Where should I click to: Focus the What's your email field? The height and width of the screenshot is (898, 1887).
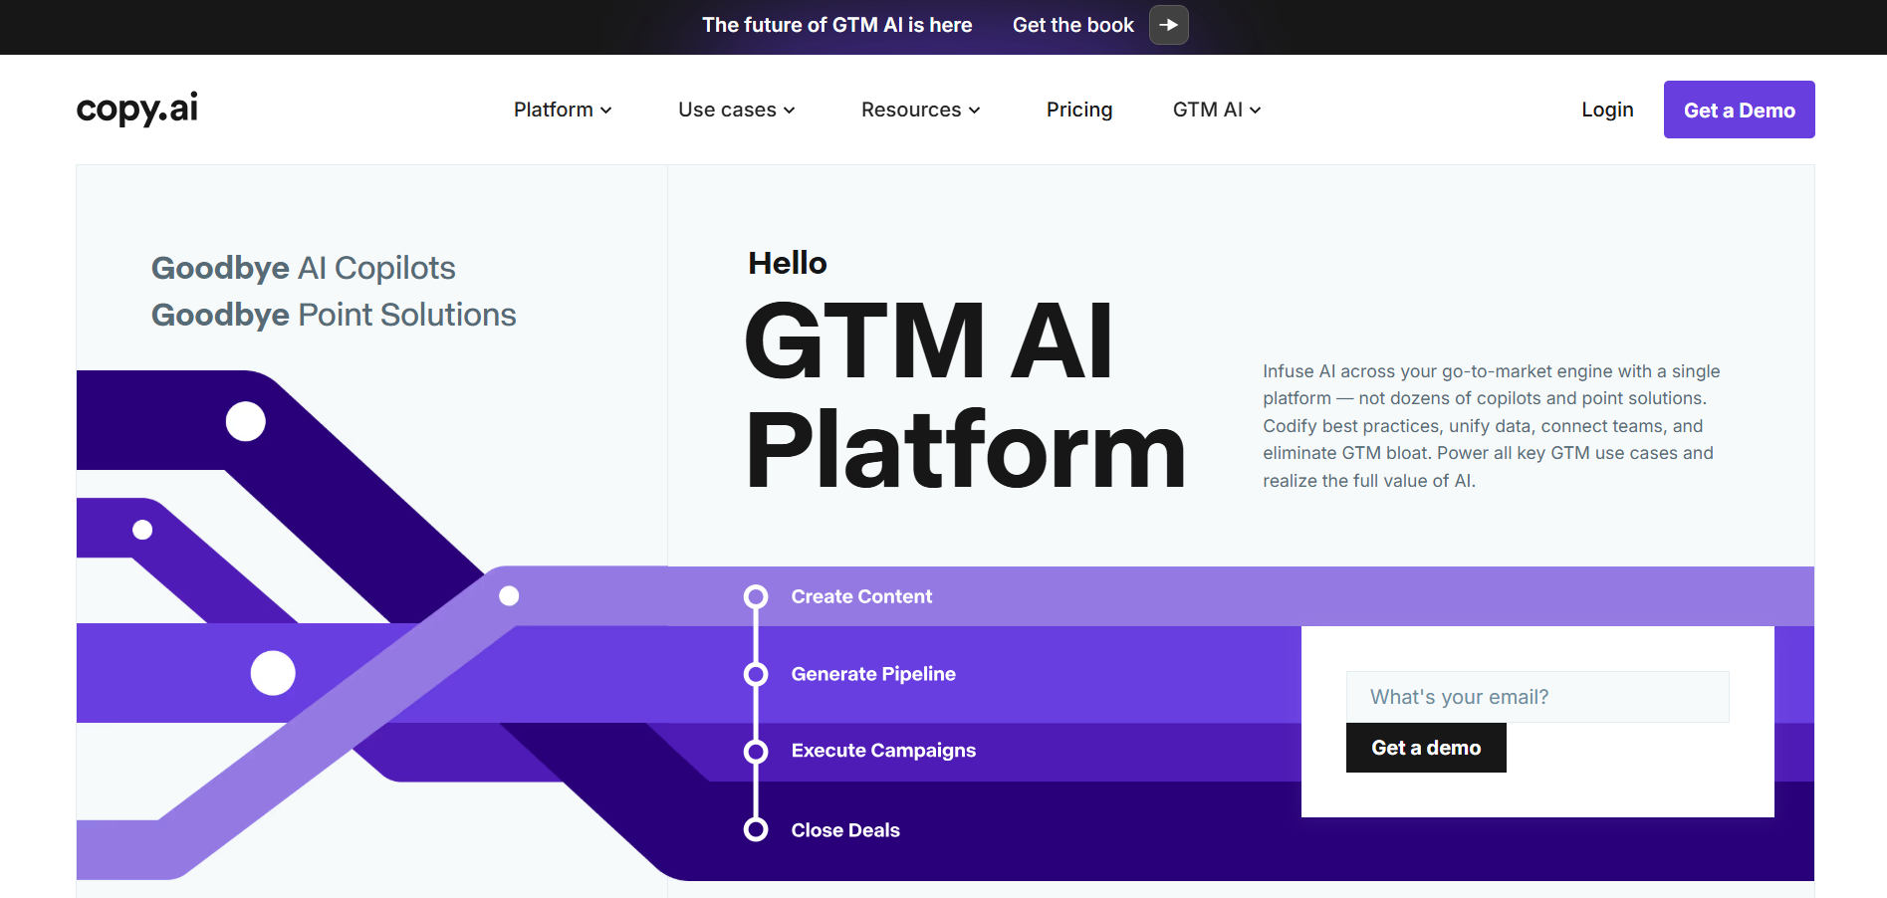point(1536,697)
